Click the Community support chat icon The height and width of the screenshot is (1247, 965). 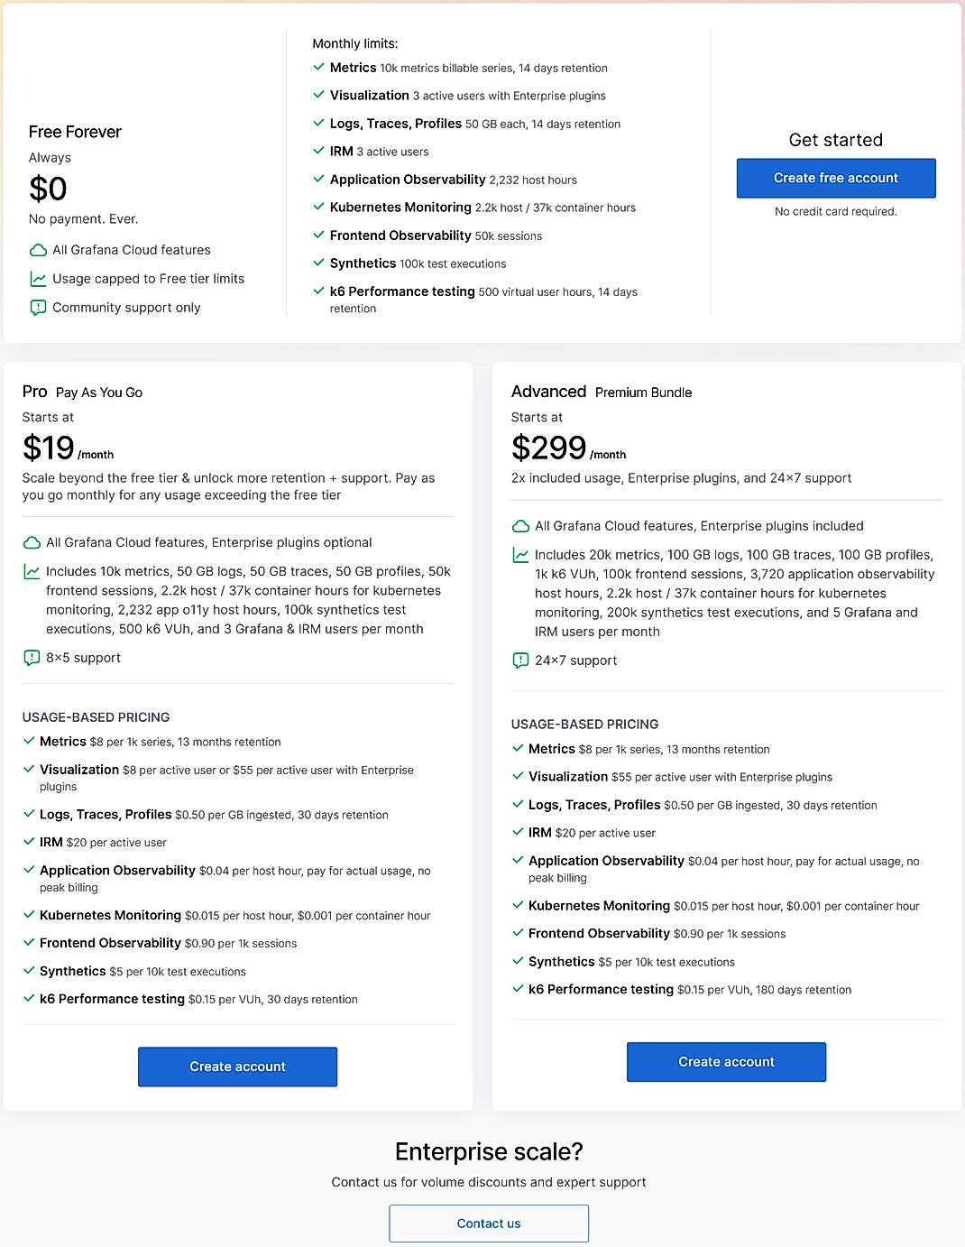coord(38,308)
